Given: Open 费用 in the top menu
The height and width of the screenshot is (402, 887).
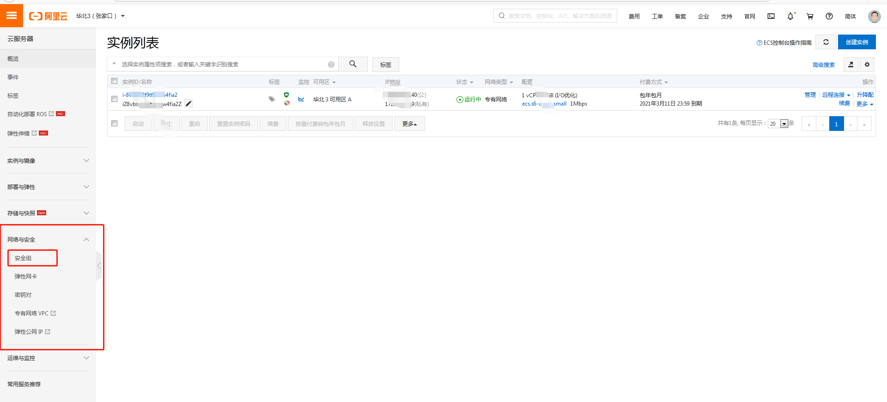Looking at the screenshot, I should pos(634,16).
